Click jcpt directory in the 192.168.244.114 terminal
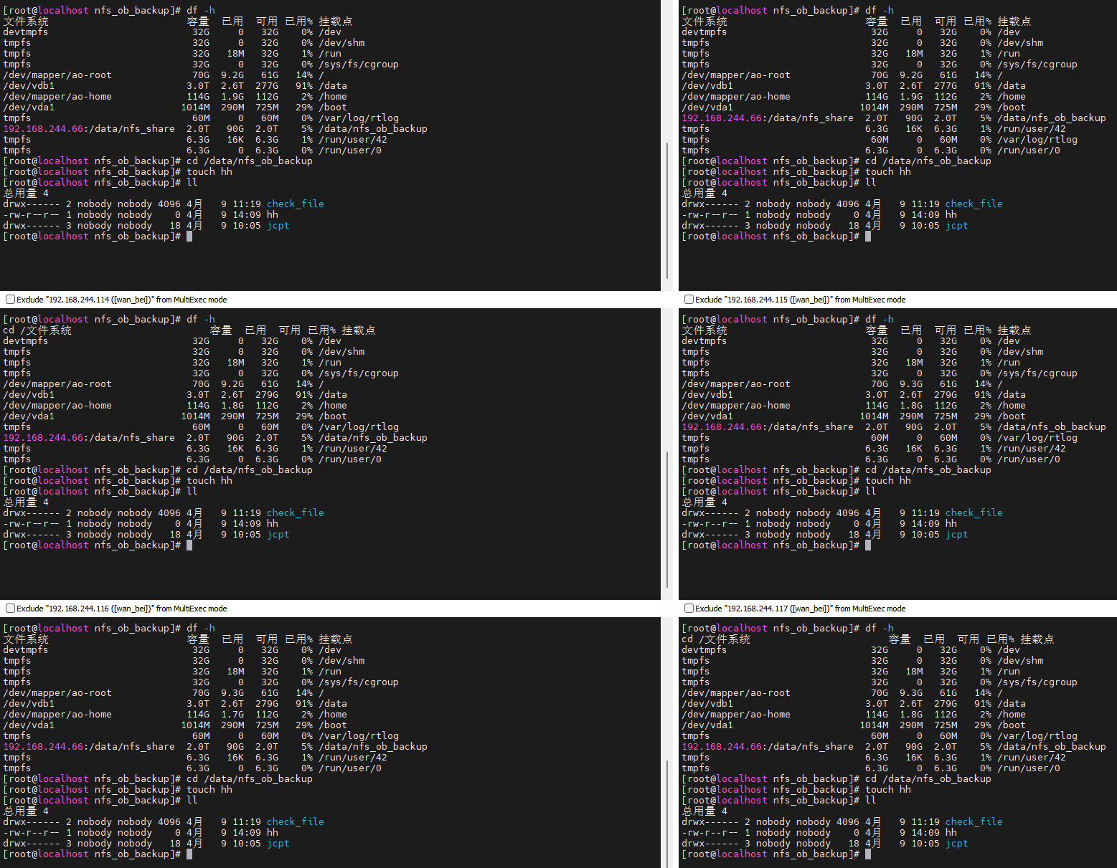 point(278,535)
